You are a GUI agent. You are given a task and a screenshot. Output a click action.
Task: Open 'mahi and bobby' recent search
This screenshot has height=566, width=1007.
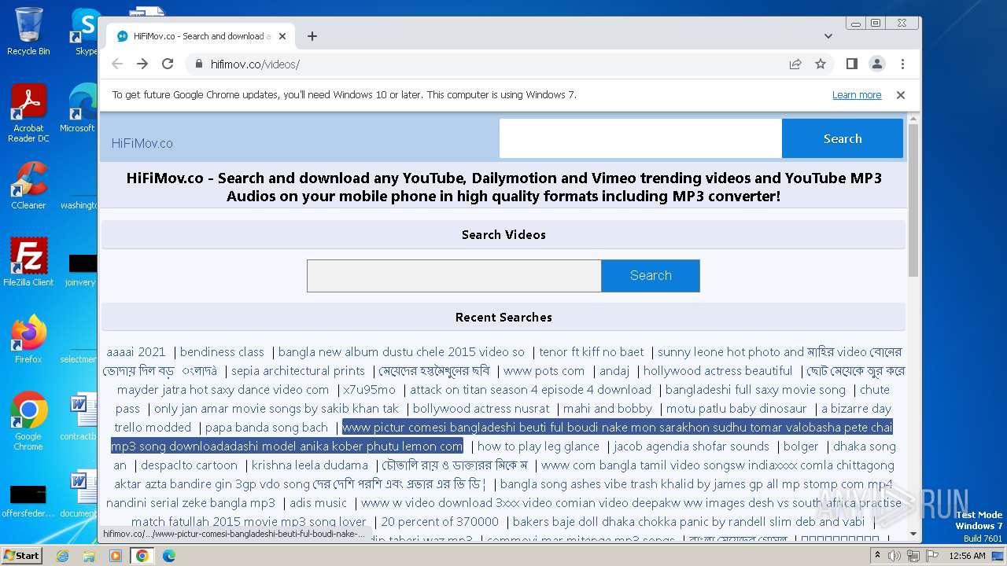coord(607,409)
